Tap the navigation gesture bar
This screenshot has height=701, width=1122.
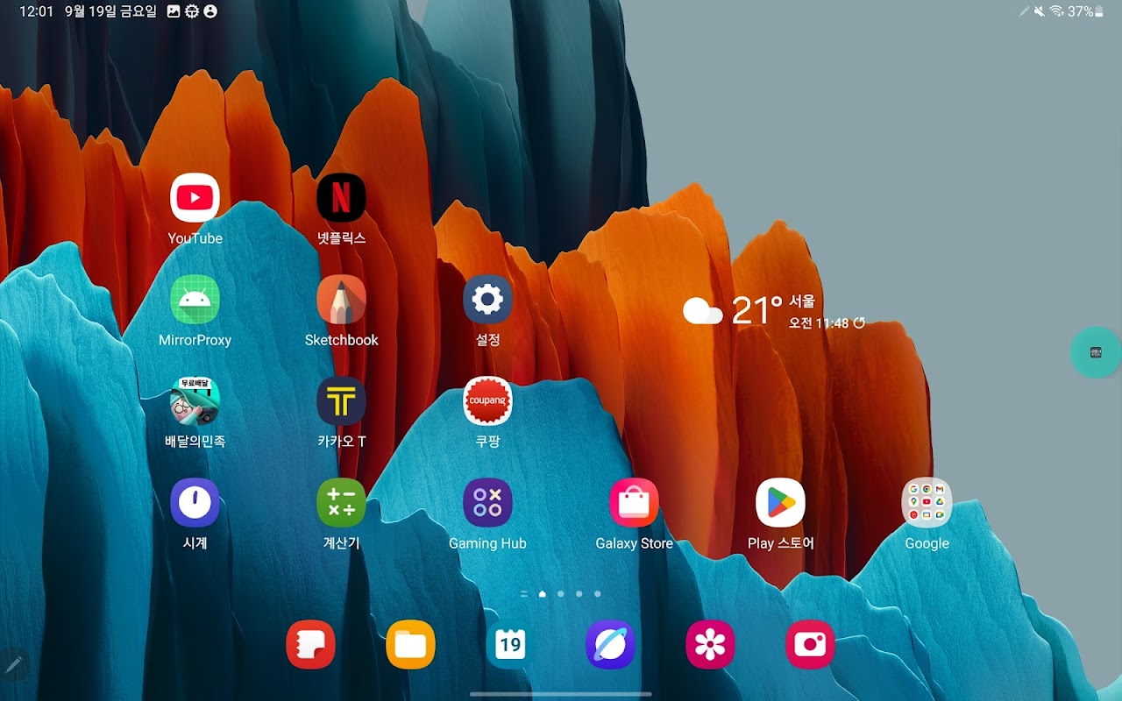(561, 694)
